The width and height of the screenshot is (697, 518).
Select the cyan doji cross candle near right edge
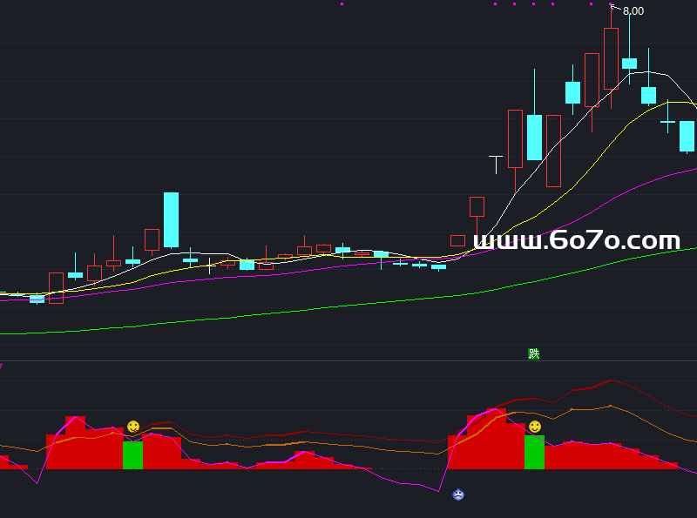668,122
